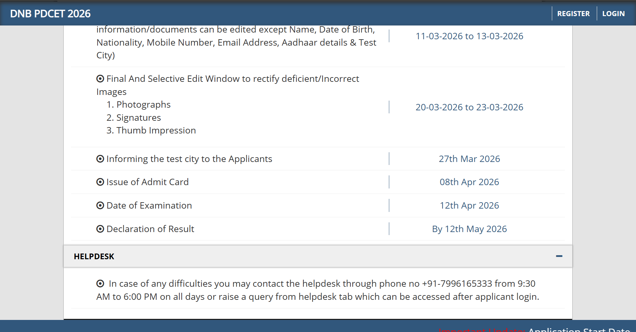The width and height of the screenshot is (636, 332).
Task: Click the bullet icon beside Issue of Admit Card
Action: click(x=100, y=182)
